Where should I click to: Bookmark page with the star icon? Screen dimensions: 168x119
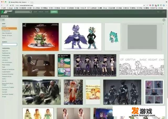pyautogui.click(x=144, y=5)
